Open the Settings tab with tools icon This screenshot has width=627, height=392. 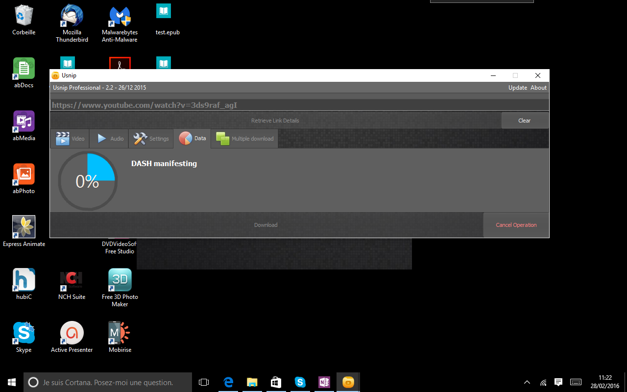pos(151,139)
